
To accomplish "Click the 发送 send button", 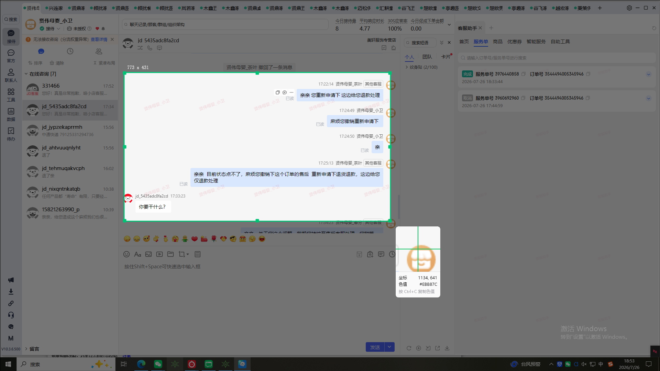I will point(375,347).
